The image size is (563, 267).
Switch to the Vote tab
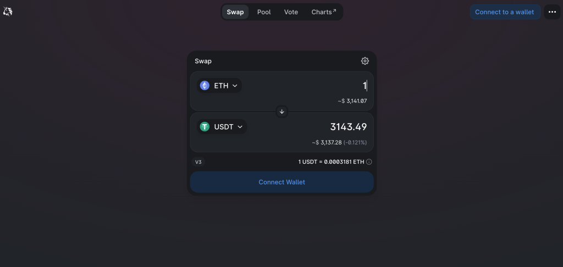pos(291,12)
